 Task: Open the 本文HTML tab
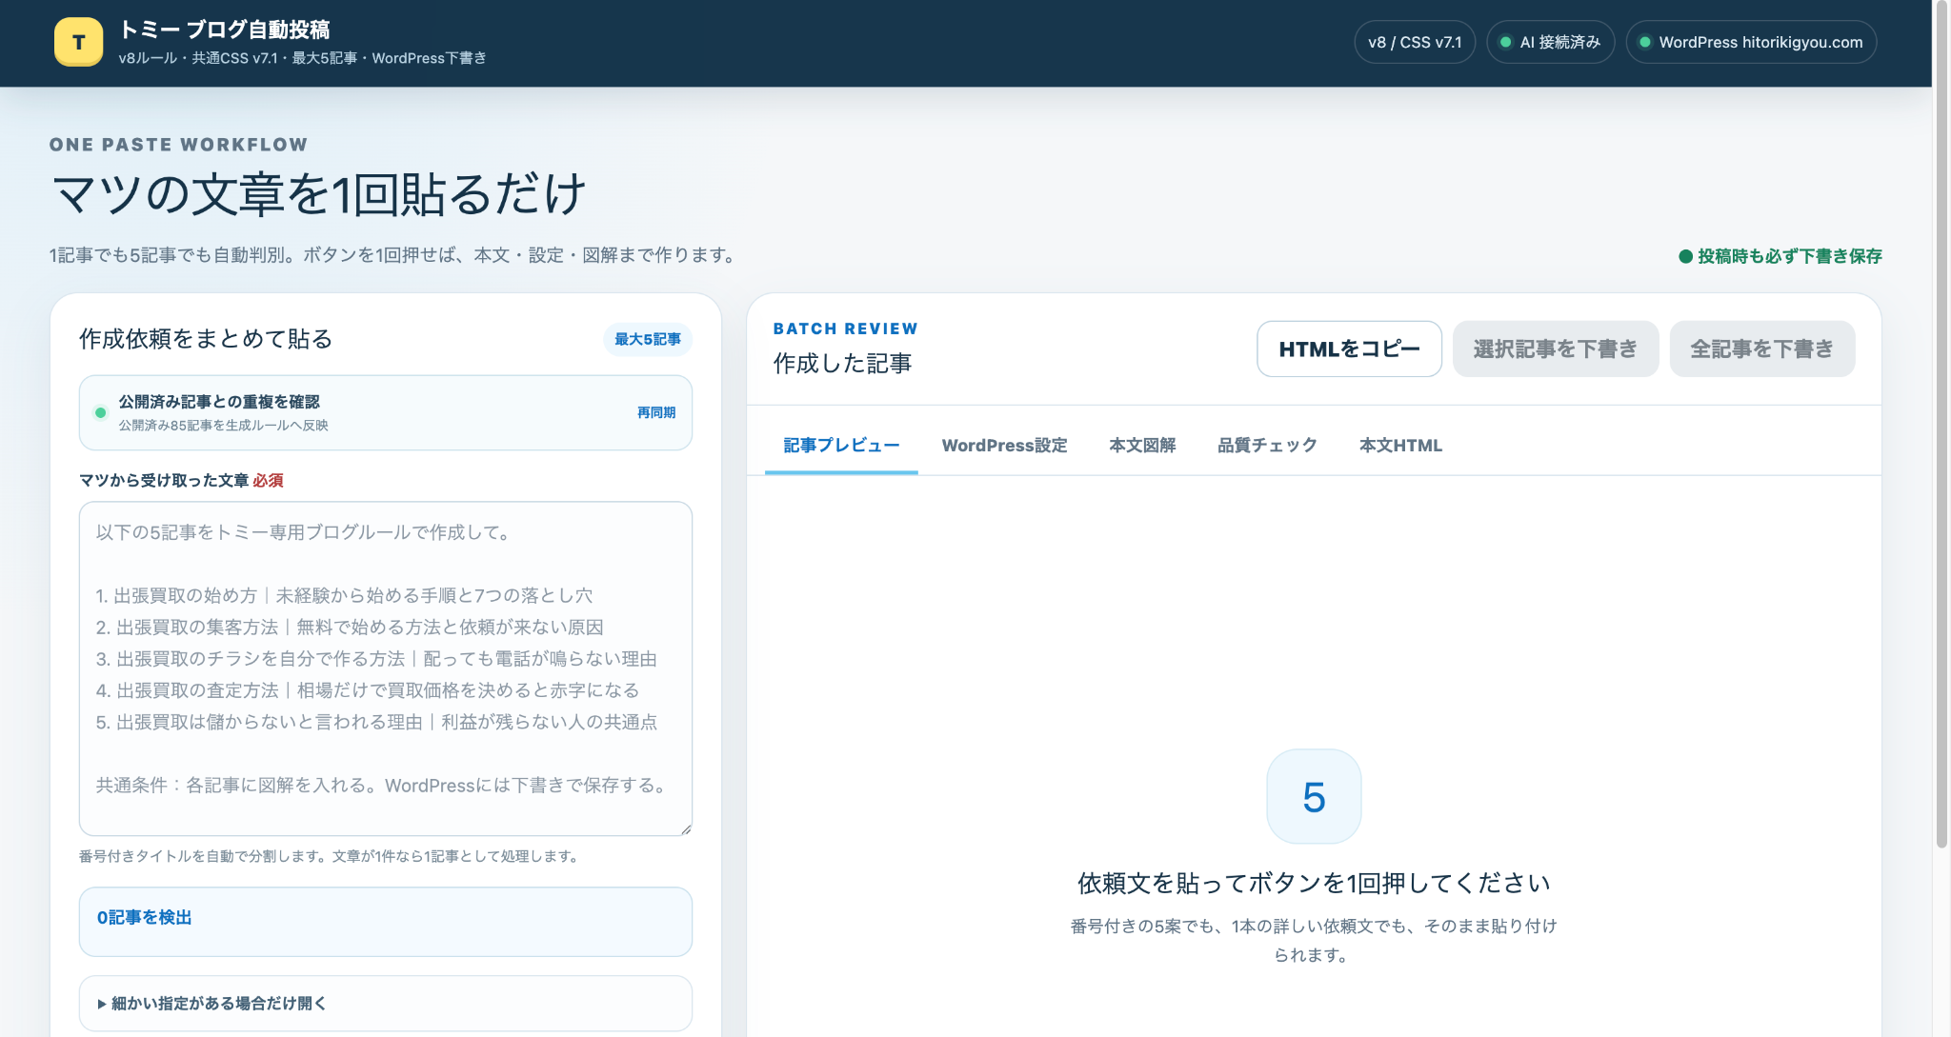tap(1400, 445)
